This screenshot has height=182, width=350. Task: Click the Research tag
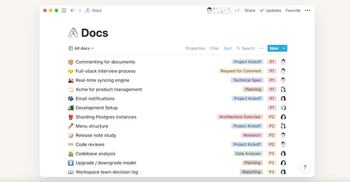pyautogui.click(x=252, y=135)
